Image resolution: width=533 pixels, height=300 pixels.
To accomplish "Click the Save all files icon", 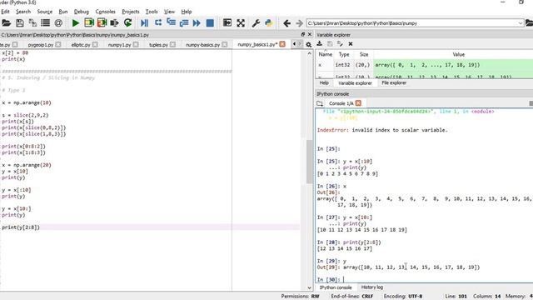I will [x=32, y=23].
